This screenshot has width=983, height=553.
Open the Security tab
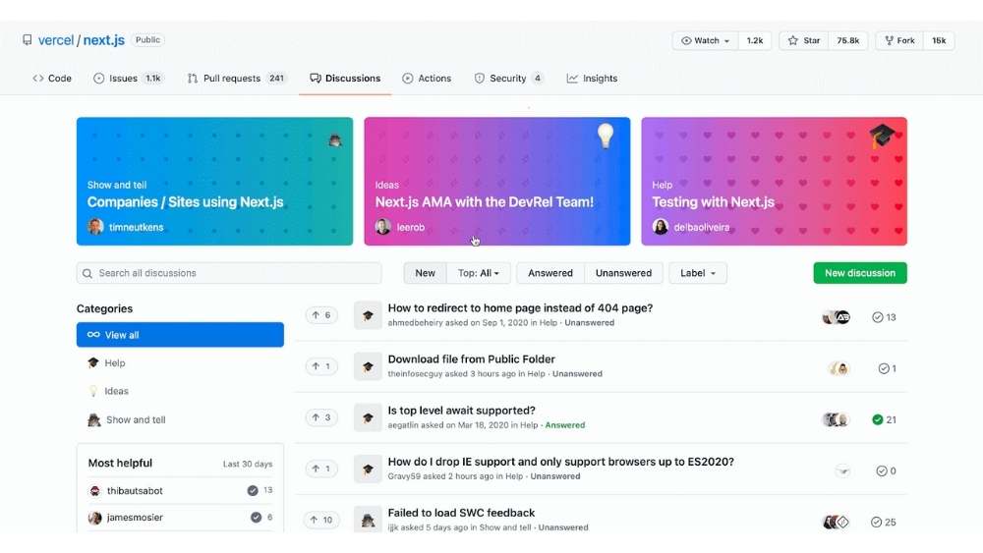coord(508,79)
